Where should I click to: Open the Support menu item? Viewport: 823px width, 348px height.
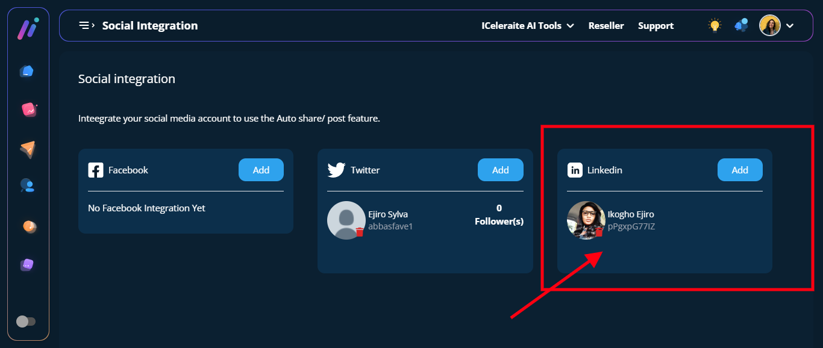656,26
